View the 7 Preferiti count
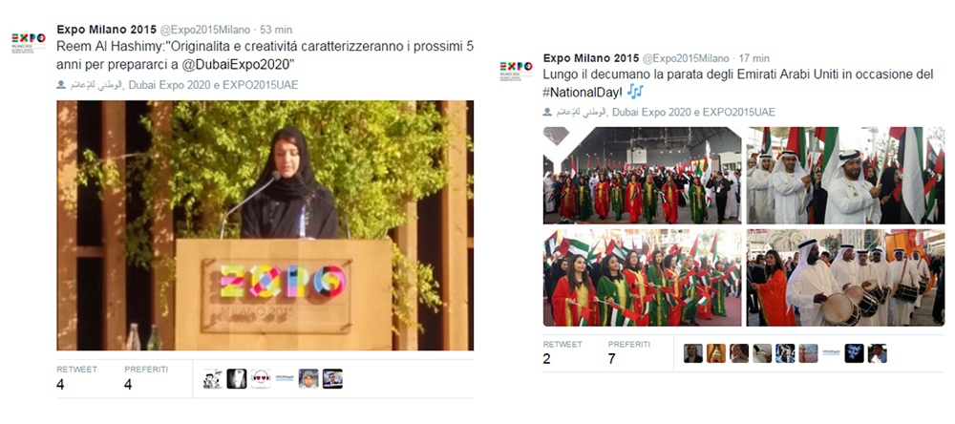This screenshot has height=424, width=955. 611,359
